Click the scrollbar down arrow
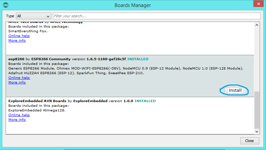This screenshot has width=266, height=150. coord(257,132)
